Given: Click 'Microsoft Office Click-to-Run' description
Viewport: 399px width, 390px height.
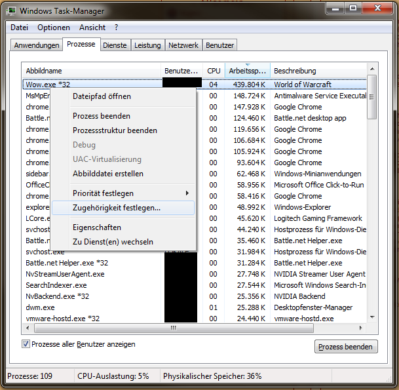Looking at the screenshot, I should click(x=319, y=185).
